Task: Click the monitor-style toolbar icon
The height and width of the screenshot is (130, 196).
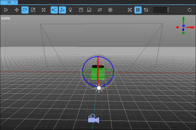Action: pyautogui.click(x=89, y=10)
